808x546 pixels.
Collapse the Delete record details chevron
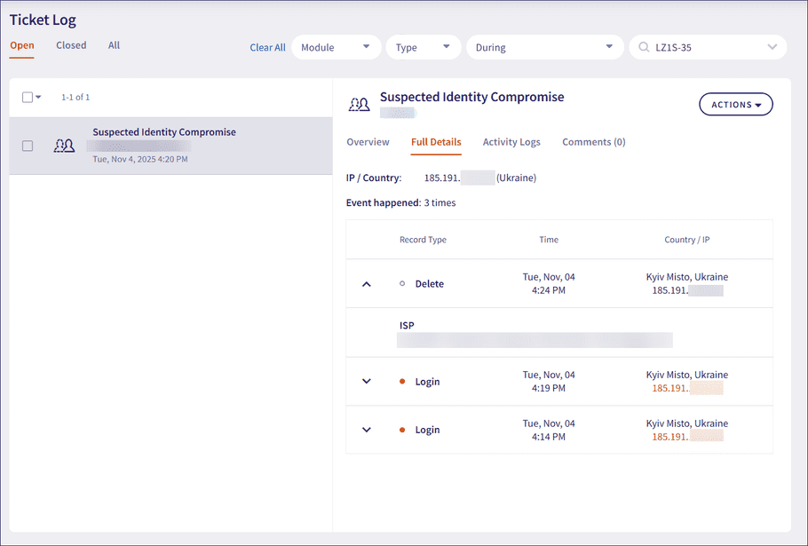click(x=367, y=283)
